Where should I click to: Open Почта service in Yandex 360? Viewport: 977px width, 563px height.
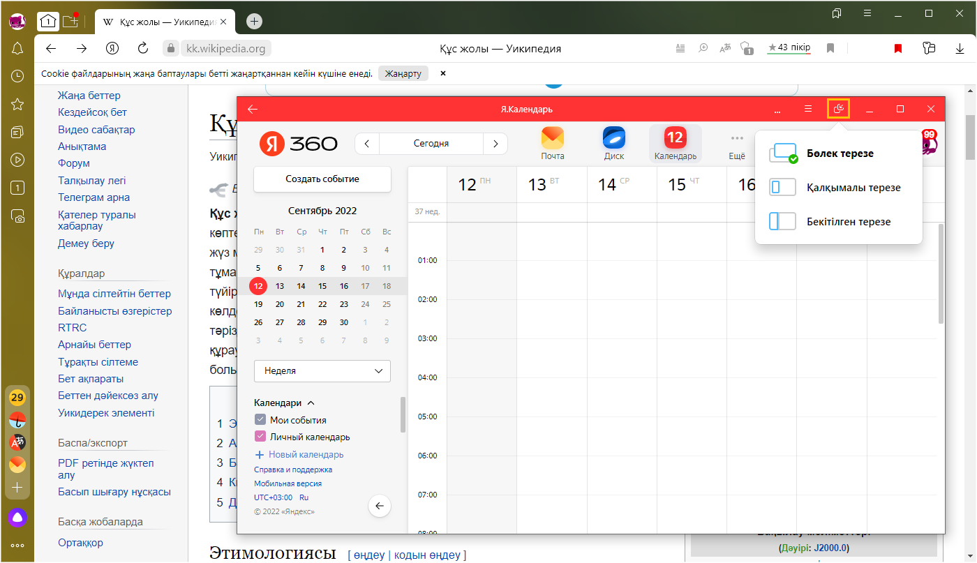(x=553, y=143)
